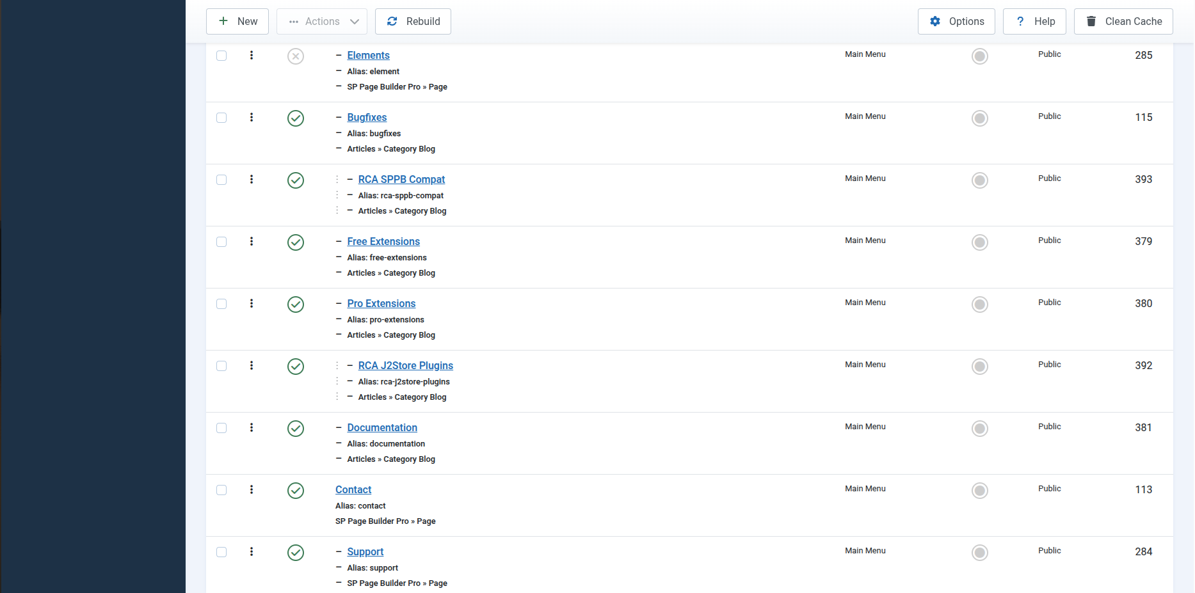This screenshot has width=1195, height=593.
Task: Tick the RCA SPPB Compat checkbox
Action: pyautogui.click(x=221, y=180)
